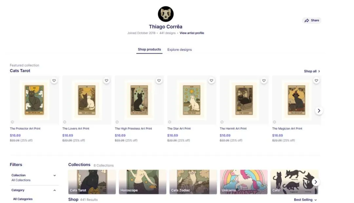
Task: Click heart icon on The Magician print
Action: (x=316, y=81)
